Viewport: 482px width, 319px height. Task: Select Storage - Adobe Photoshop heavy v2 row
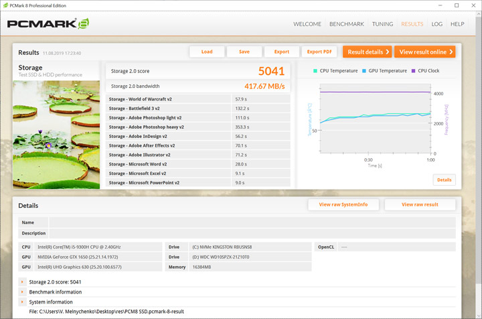198,127
